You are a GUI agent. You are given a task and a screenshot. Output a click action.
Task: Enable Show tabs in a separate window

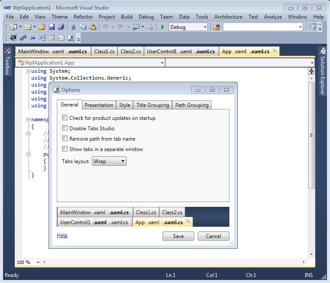pyautogui.click(x=65, y=149)
